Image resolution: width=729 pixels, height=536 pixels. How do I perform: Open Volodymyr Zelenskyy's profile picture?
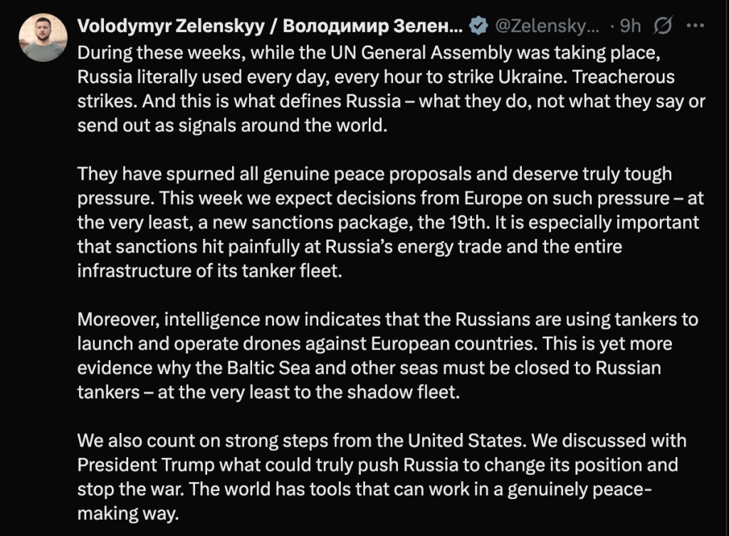pos(43,37)
